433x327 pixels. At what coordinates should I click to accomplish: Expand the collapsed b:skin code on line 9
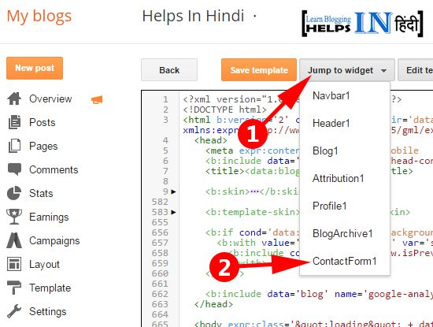pos(173,191)
